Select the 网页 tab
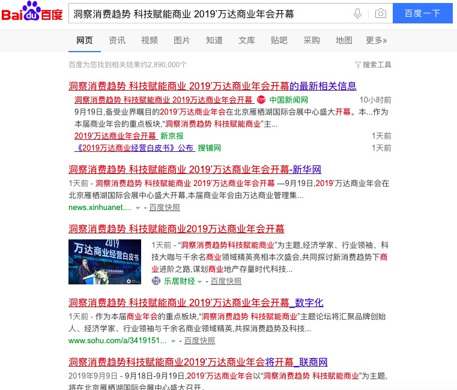457x390 pixels. (x=85, y=40)
